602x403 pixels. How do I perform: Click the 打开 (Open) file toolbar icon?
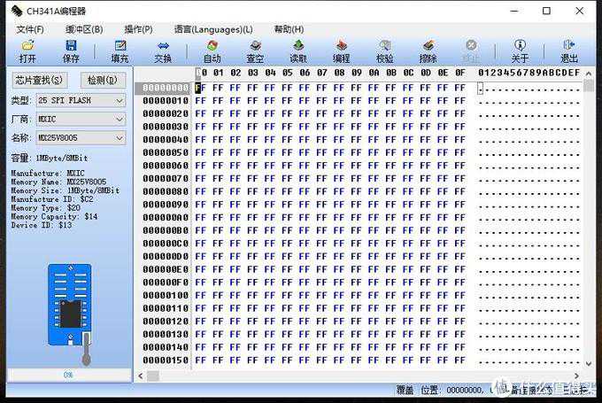coord(27,50)
